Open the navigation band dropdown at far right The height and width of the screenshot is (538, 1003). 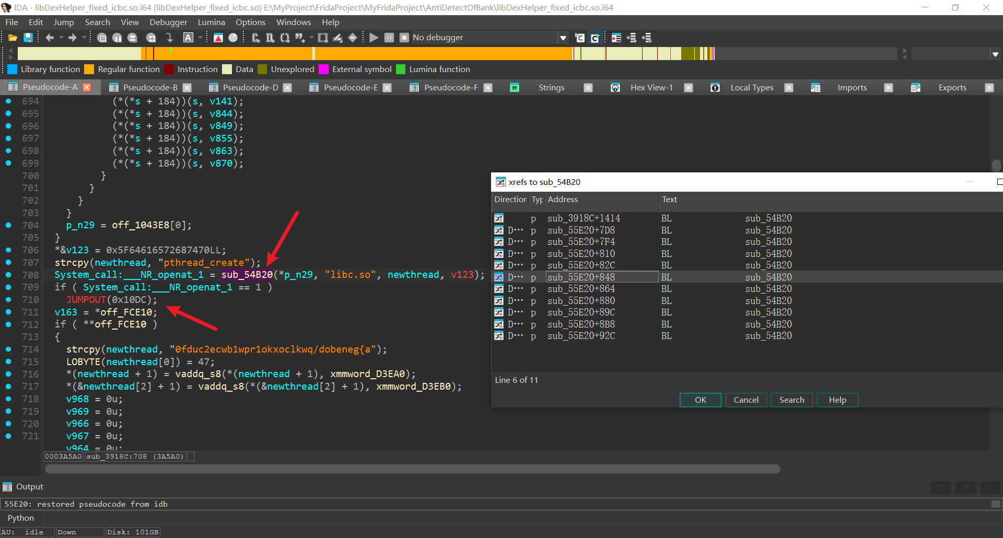(x=995, y=54)
